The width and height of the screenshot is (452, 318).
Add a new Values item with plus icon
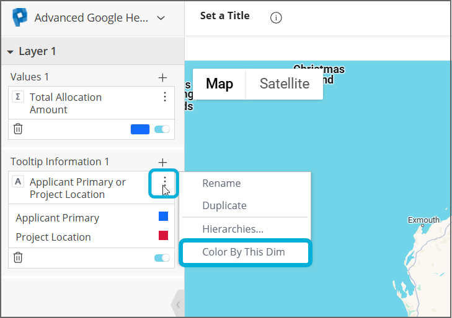[162, 77]
